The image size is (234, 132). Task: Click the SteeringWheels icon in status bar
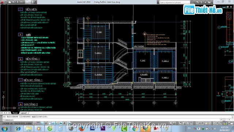[x=188, y=123]
